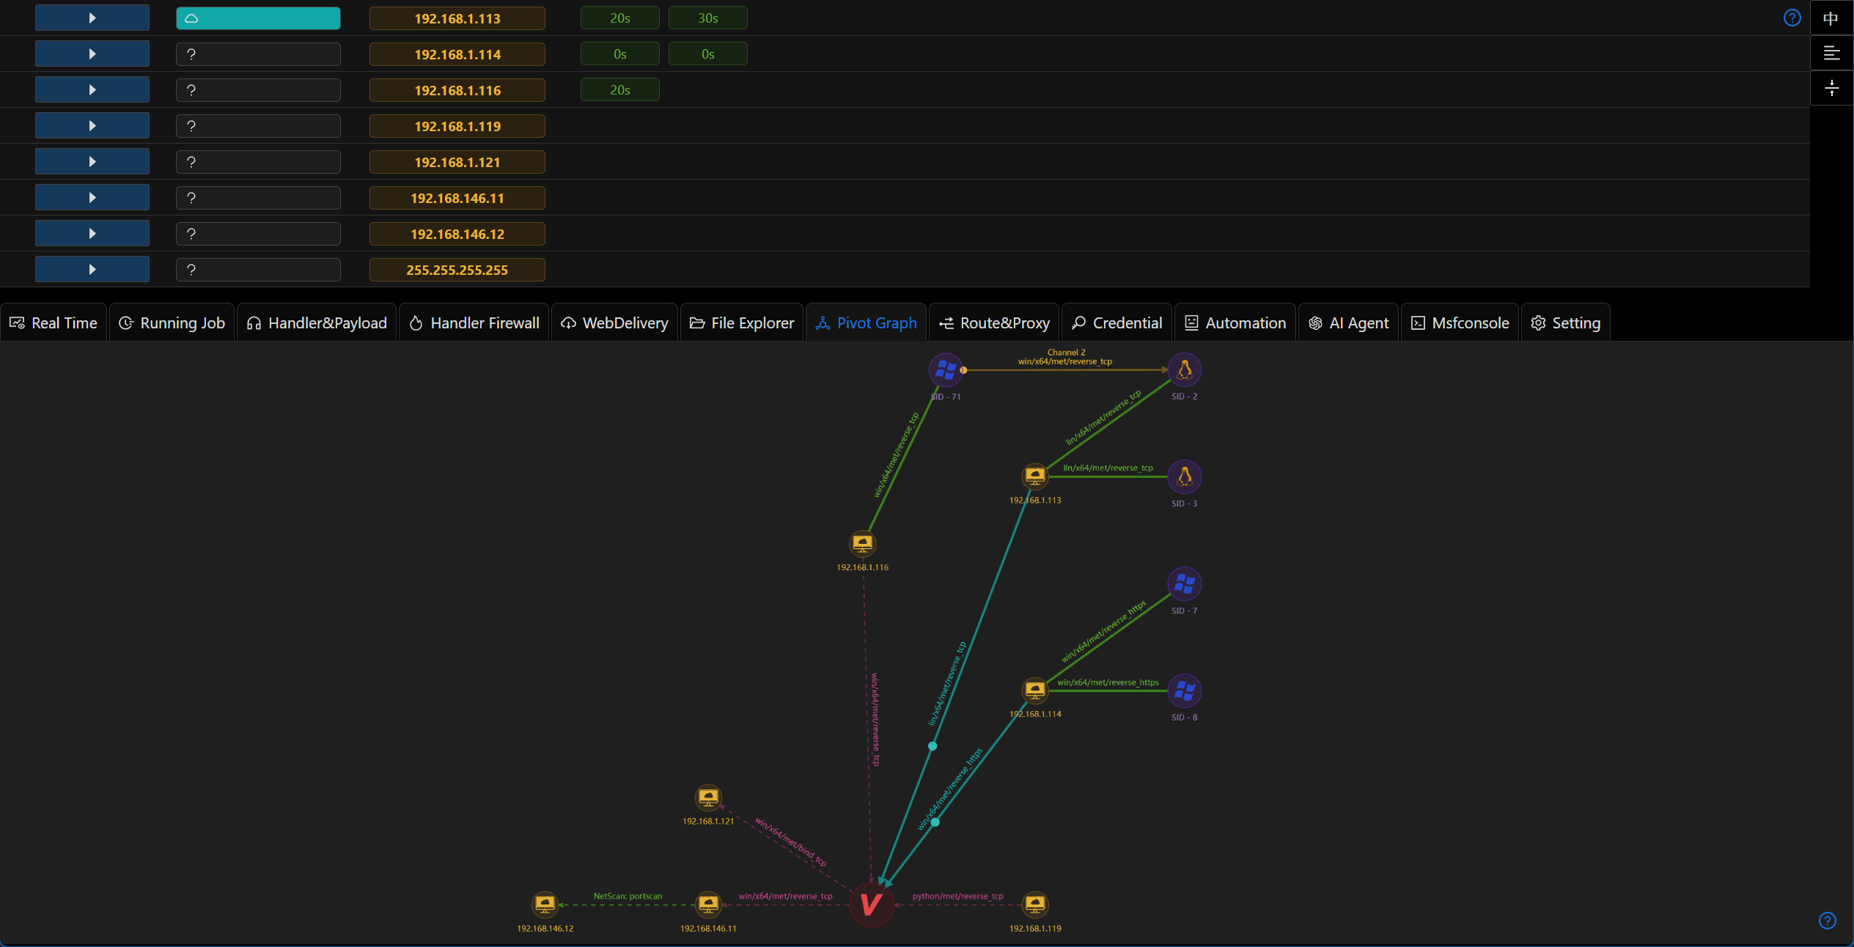
Task: Switch to the Route&Proxy tab
Action: pos(994,323)
